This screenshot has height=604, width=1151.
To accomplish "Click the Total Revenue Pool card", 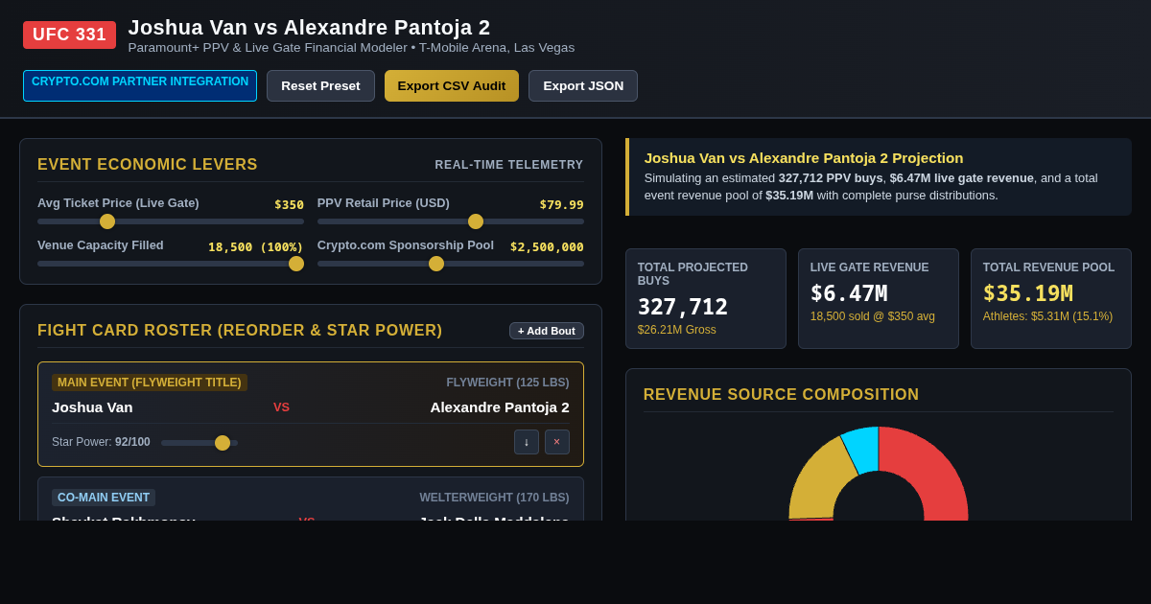I will [1051, 298].
